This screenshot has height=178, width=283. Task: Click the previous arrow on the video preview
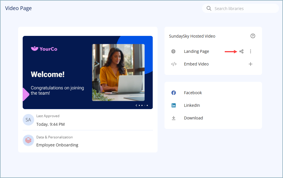tap(136, 105)
